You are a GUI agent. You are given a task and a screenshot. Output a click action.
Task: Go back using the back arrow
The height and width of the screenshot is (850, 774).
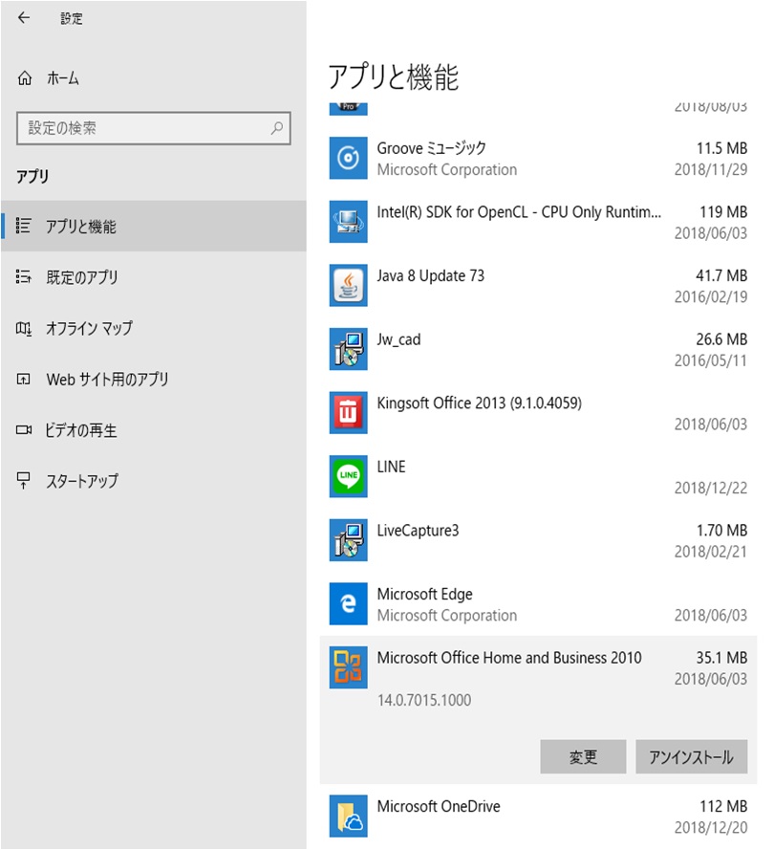coord(24,18)
